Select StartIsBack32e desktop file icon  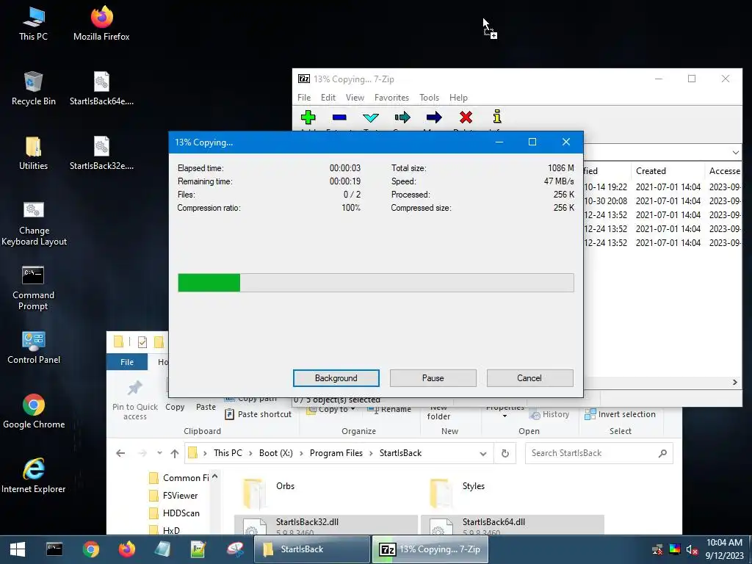101,153
